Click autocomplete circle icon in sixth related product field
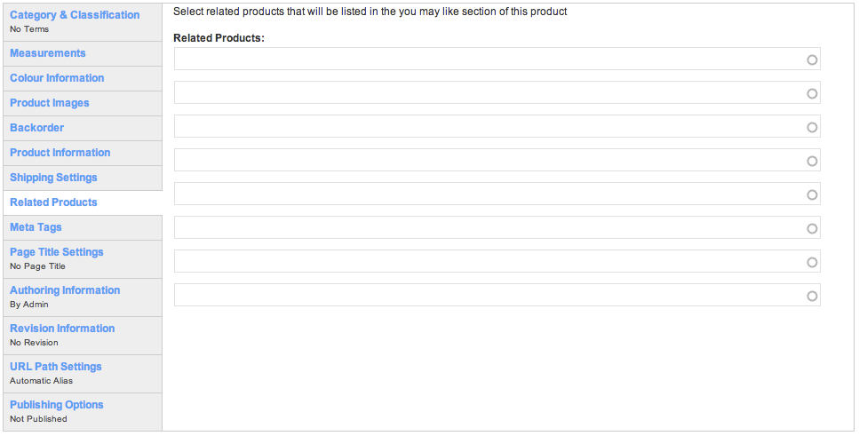This screenshot has height=436, width=859. click(x=812, y=229)
